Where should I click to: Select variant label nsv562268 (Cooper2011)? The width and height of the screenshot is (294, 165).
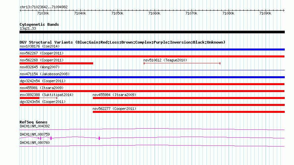[x=42, y=60]
